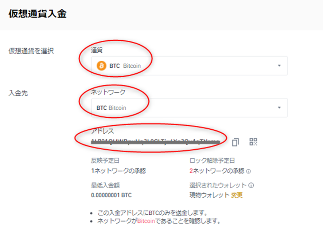This screenshot has height=251, width=323.
Task: Click the 仮想通貨入金 page heading
Action: 37,14
